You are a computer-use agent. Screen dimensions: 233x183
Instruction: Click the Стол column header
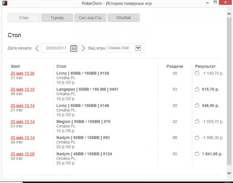click(x=61, y=66)
